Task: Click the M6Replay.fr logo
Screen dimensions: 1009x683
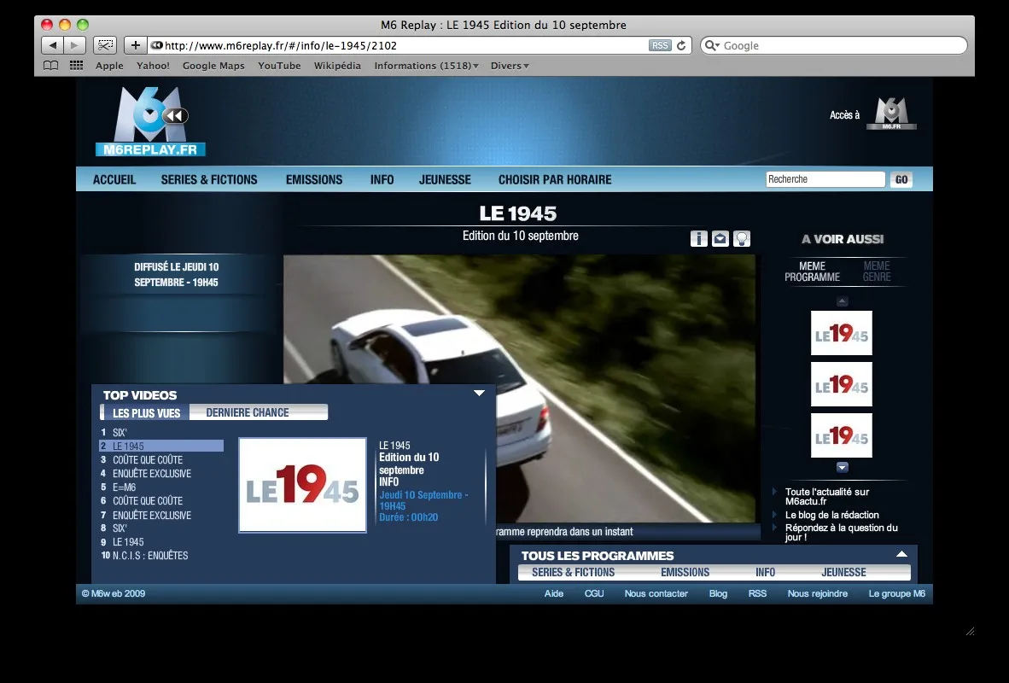Action: (x=150, y=121)
